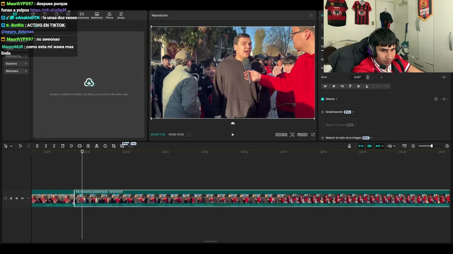Image resolution: width=453 pixels, height=254 pixels.
Task: Expand the Estabilización section arrow
Action: click(353, 112)
